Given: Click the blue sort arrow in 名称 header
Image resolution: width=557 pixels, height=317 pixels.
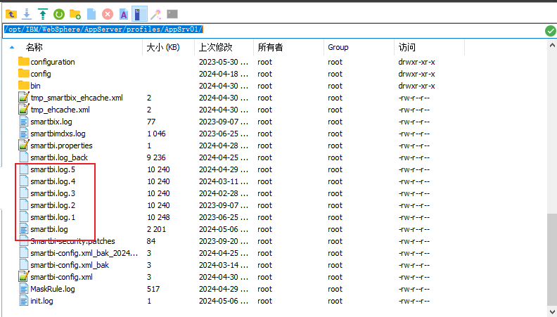Looking at the screenshot, I should (12, 47).
